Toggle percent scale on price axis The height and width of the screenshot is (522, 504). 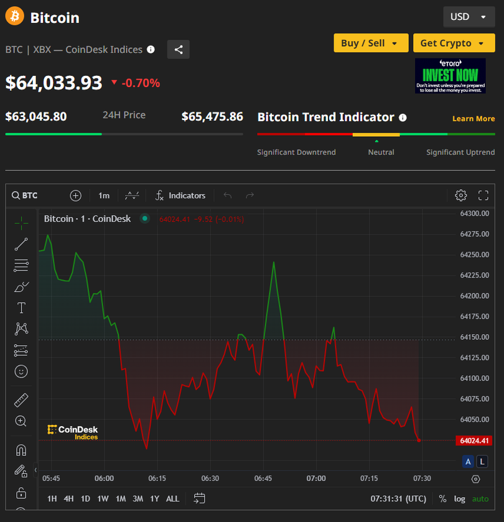(442, 498)
